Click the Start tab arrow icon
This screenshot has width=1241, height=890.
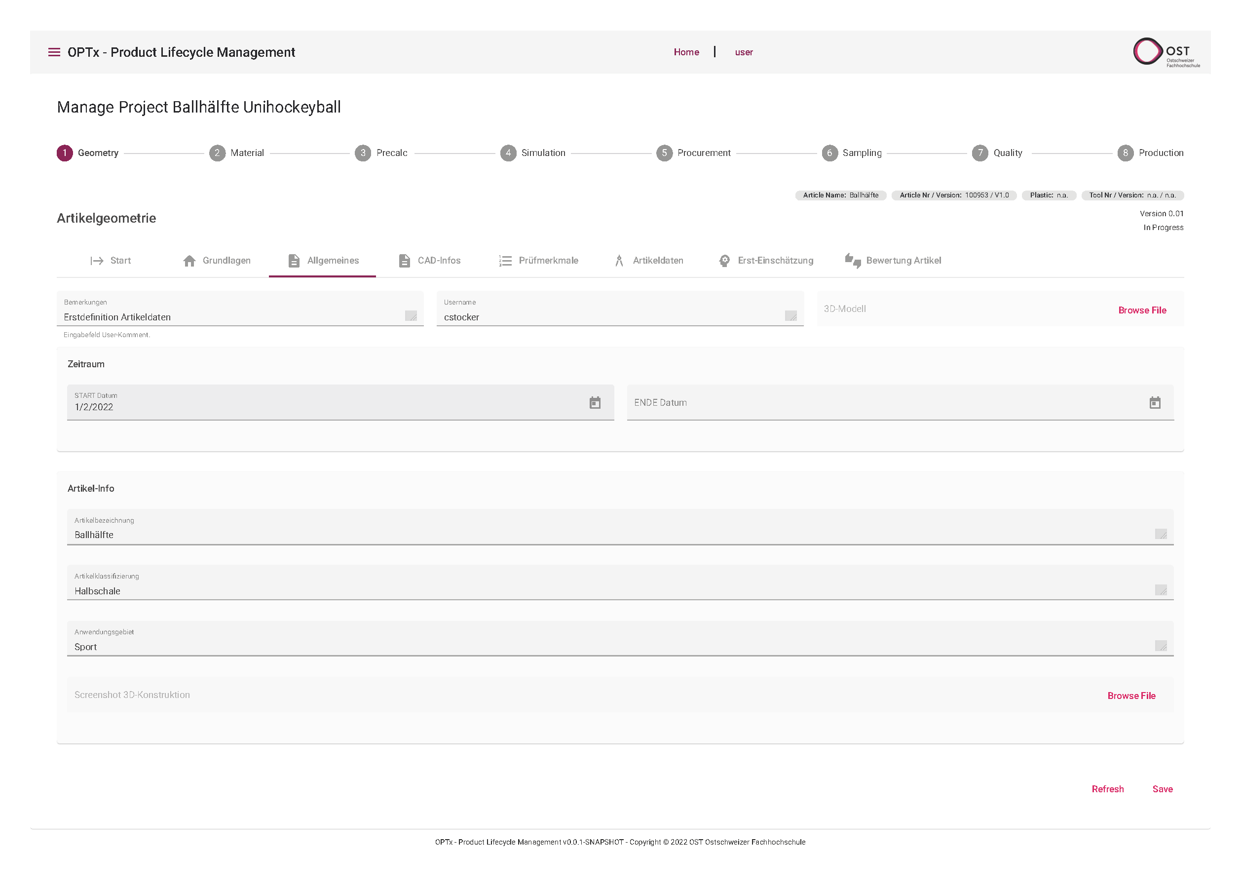pyautogui.click(x=97, y=261)
